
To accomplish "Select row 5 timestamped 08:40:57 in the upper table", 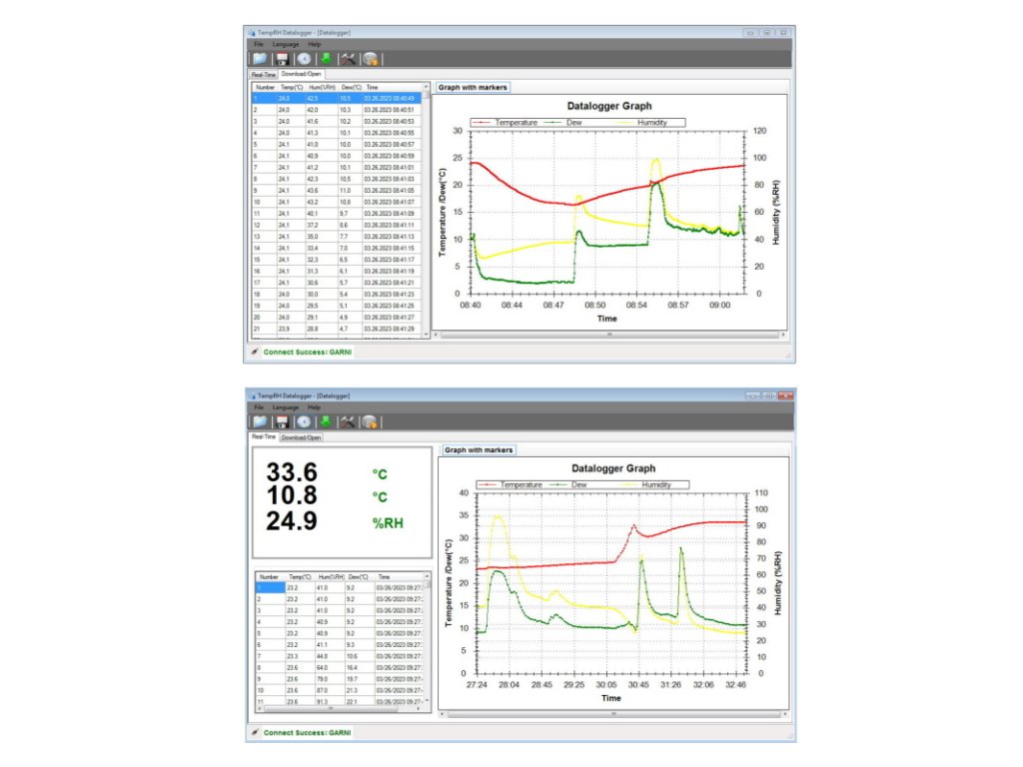I will (x=337, y=144).
